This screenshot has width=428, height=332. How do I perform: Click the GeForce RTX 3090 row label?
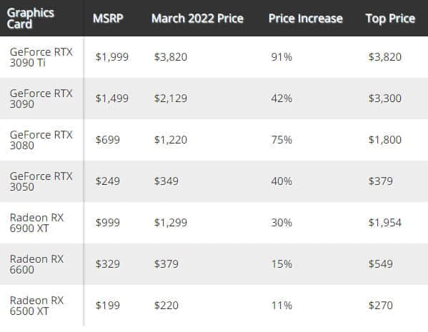41,99
